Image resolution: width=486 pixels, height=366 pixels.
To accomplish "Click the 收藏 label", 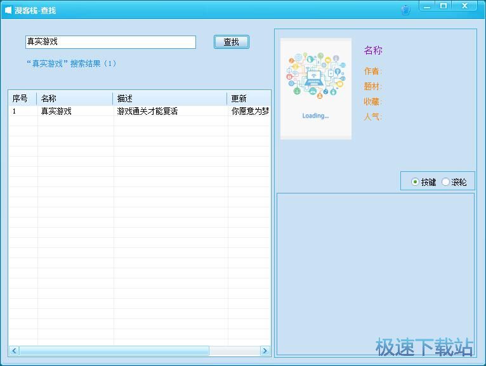I will [x=372, y=101].
